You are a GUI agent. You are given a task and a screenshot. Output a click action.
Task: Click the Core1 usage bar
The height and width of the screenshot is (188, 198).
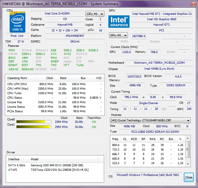34,127
